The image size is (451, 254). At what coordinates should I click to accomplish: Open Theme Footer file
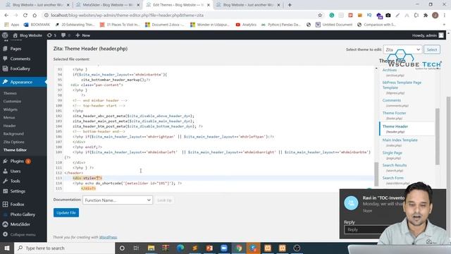(394, 113)
